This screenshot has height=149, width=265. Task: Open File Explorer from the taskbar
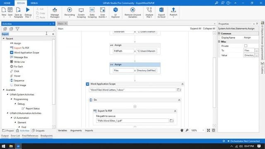(x=11, y=146)
